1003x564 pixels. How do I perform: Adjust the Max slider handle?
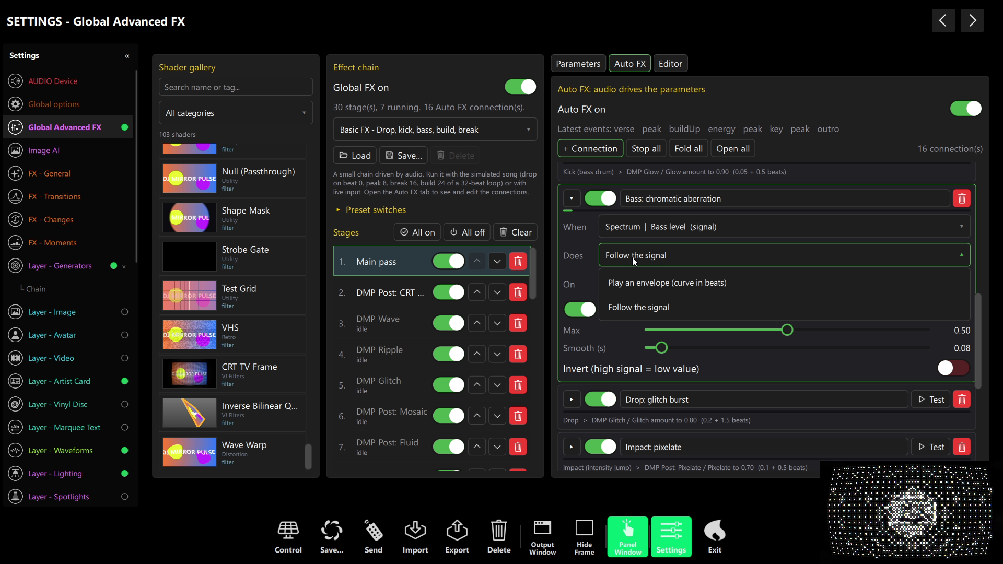(x=787, y=330)
